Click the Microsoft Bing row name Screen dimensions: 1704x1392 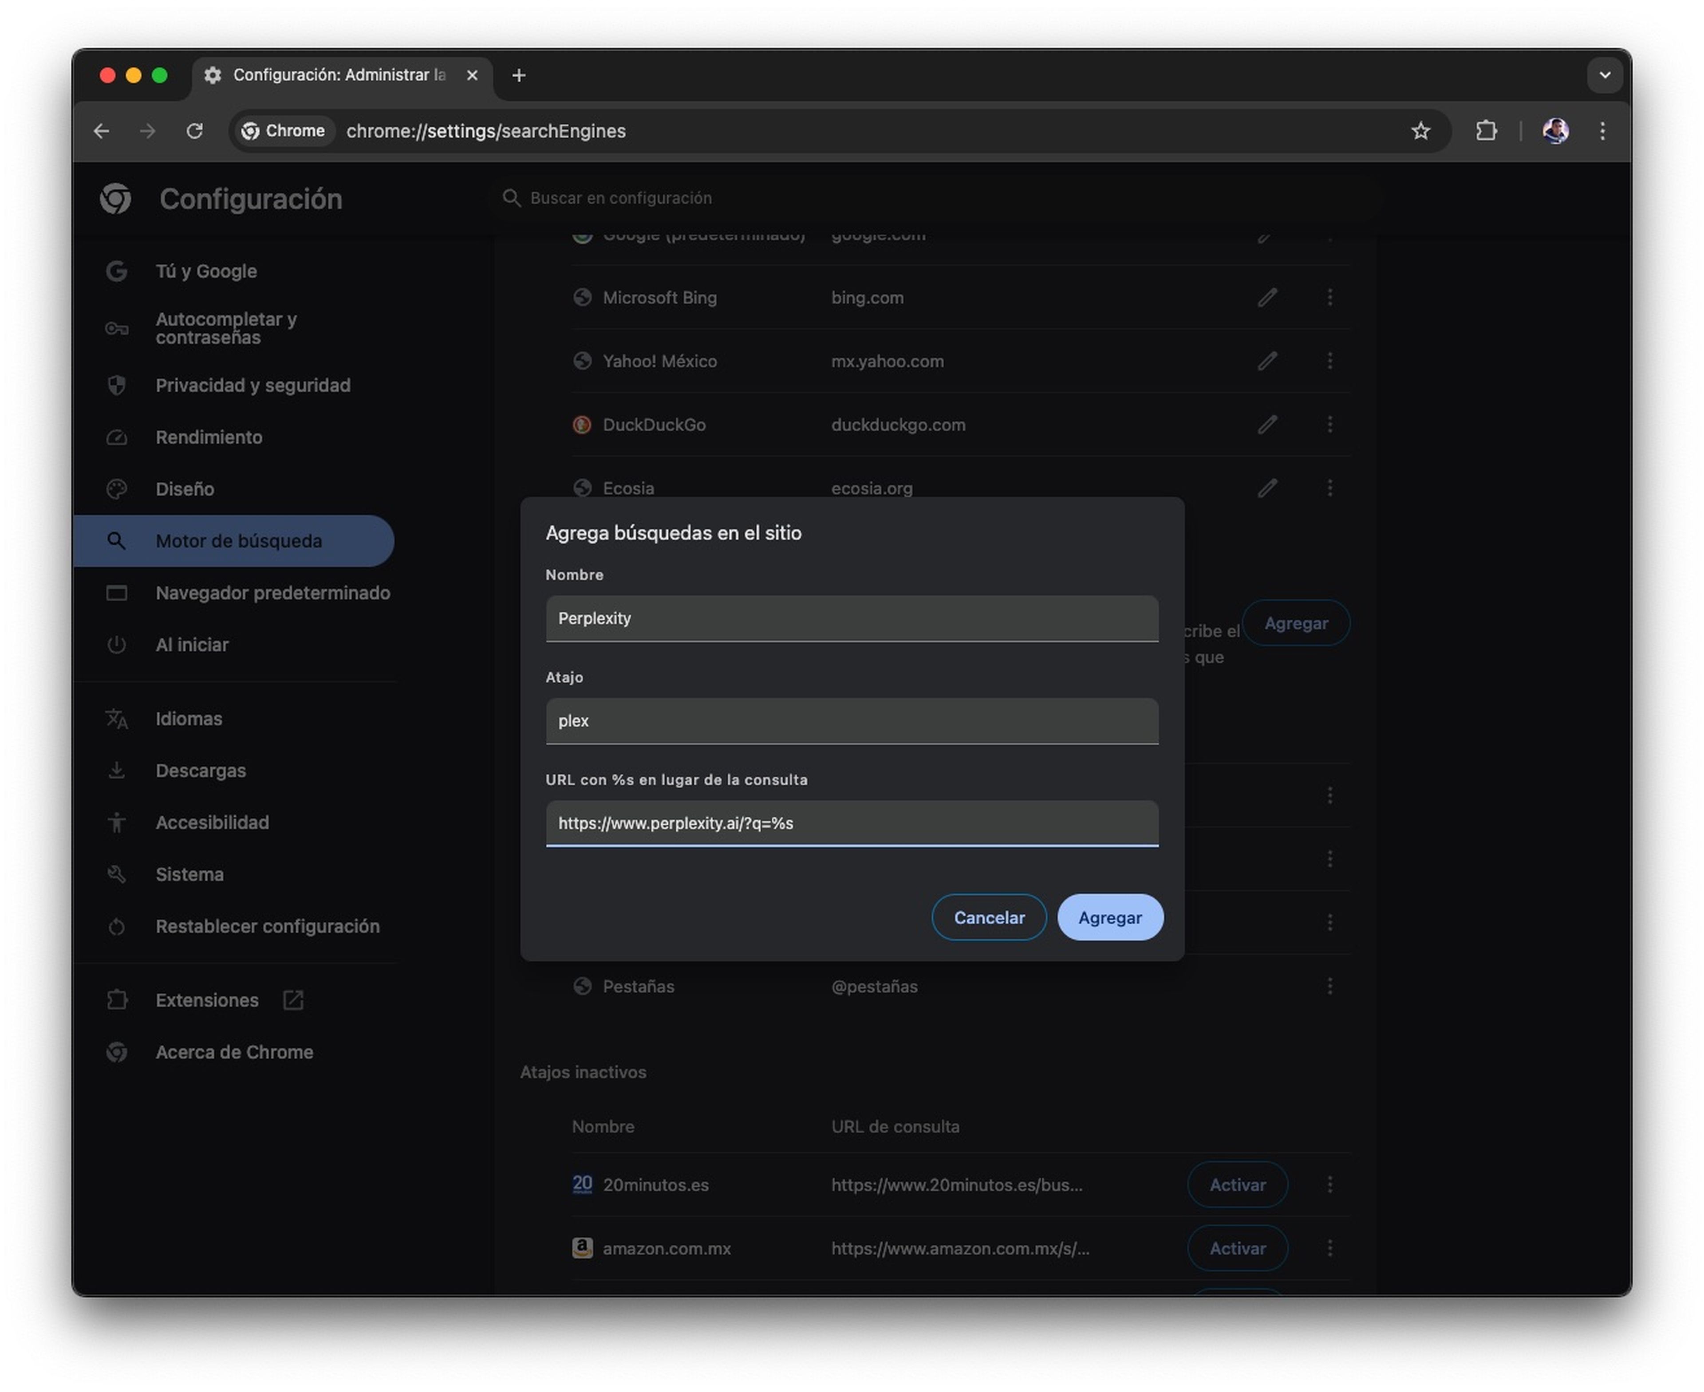[x=659, y=298]
